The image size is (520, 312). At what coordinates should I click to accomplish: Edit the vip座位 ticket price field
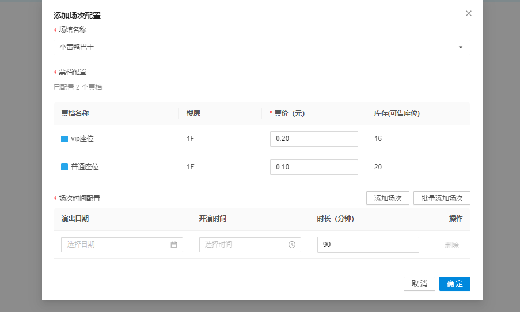click(x=314, y=139)
